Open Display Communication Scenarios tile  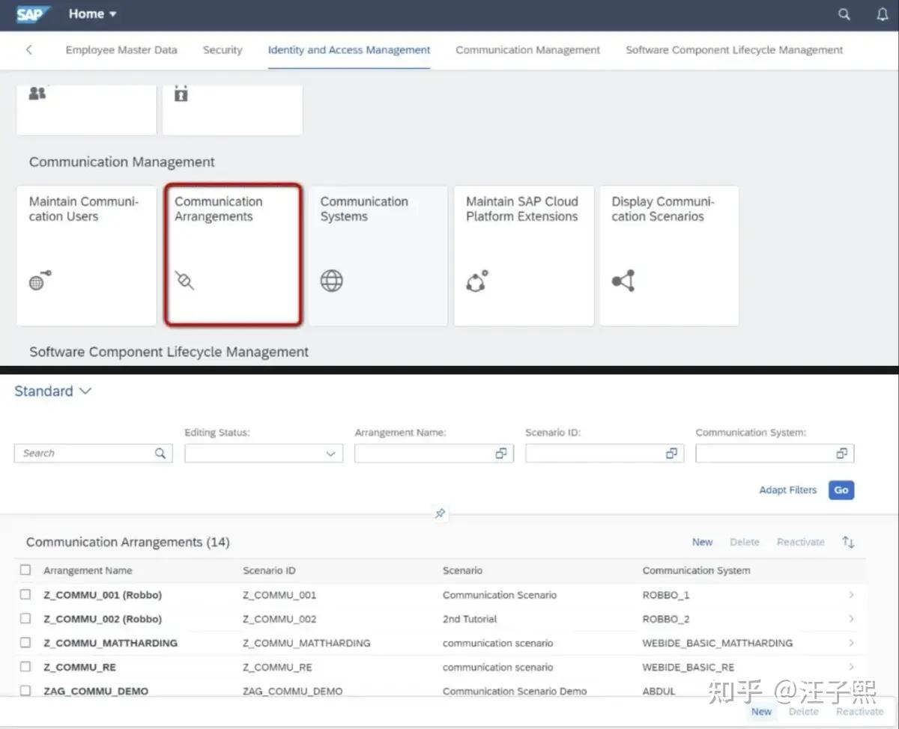coord(669,255)
